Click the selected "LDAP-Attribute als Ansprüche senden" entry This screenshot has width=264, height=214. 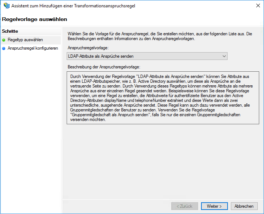point(101,56)
